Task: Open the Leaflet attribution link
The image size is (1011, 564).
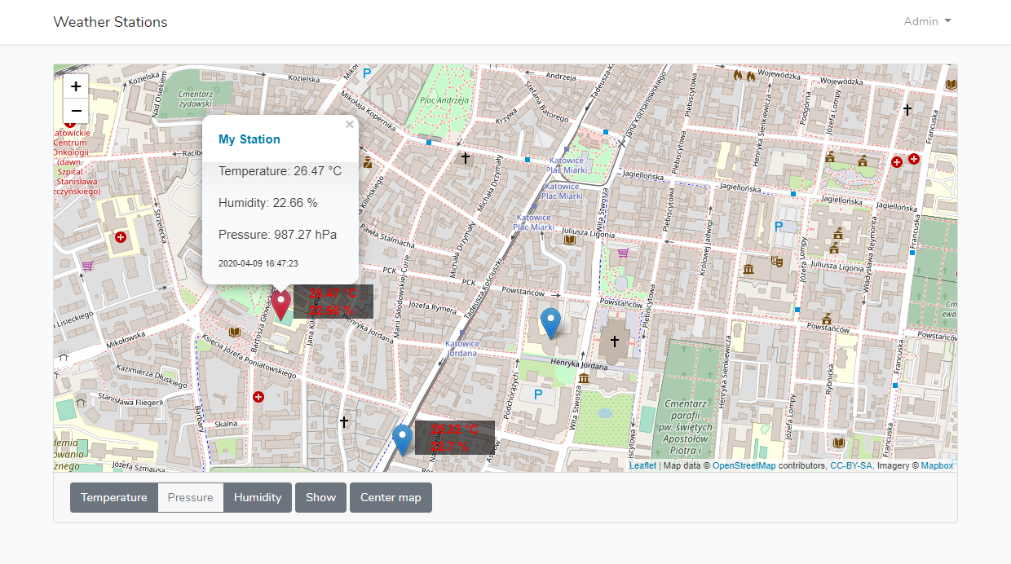Action: pos(642,466)
